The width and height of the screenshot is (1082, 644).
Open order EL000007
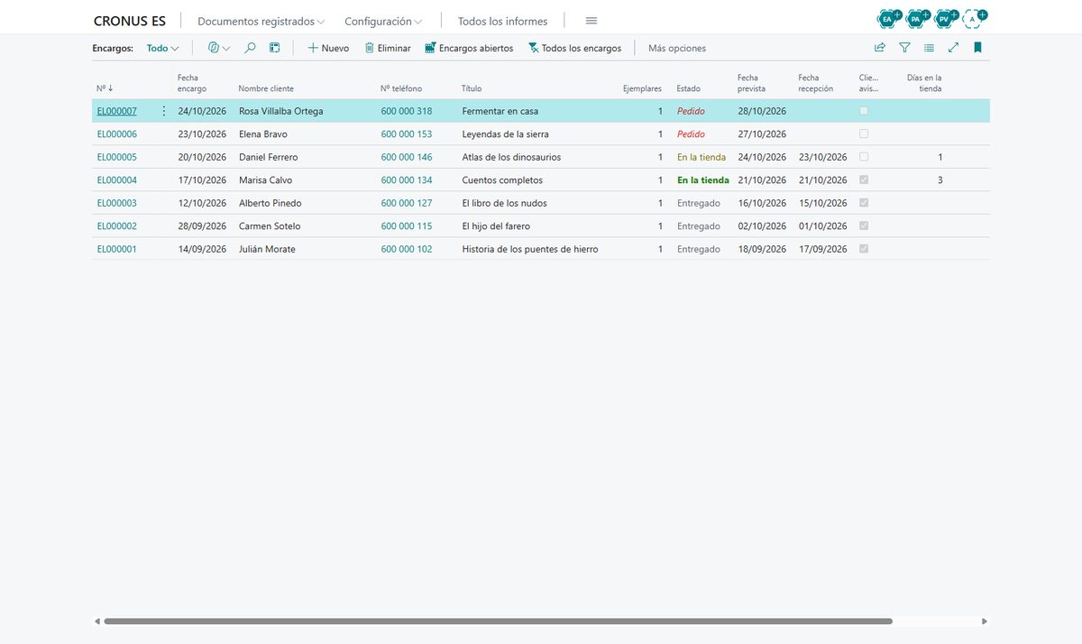tap(117, 111)
